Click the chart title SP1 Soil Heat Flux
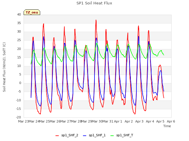 coord(94,3)
